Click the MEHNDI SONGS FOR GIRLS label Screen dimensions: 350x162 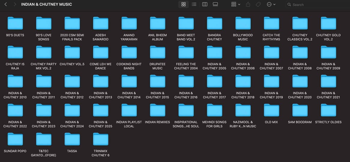[215, 124]
